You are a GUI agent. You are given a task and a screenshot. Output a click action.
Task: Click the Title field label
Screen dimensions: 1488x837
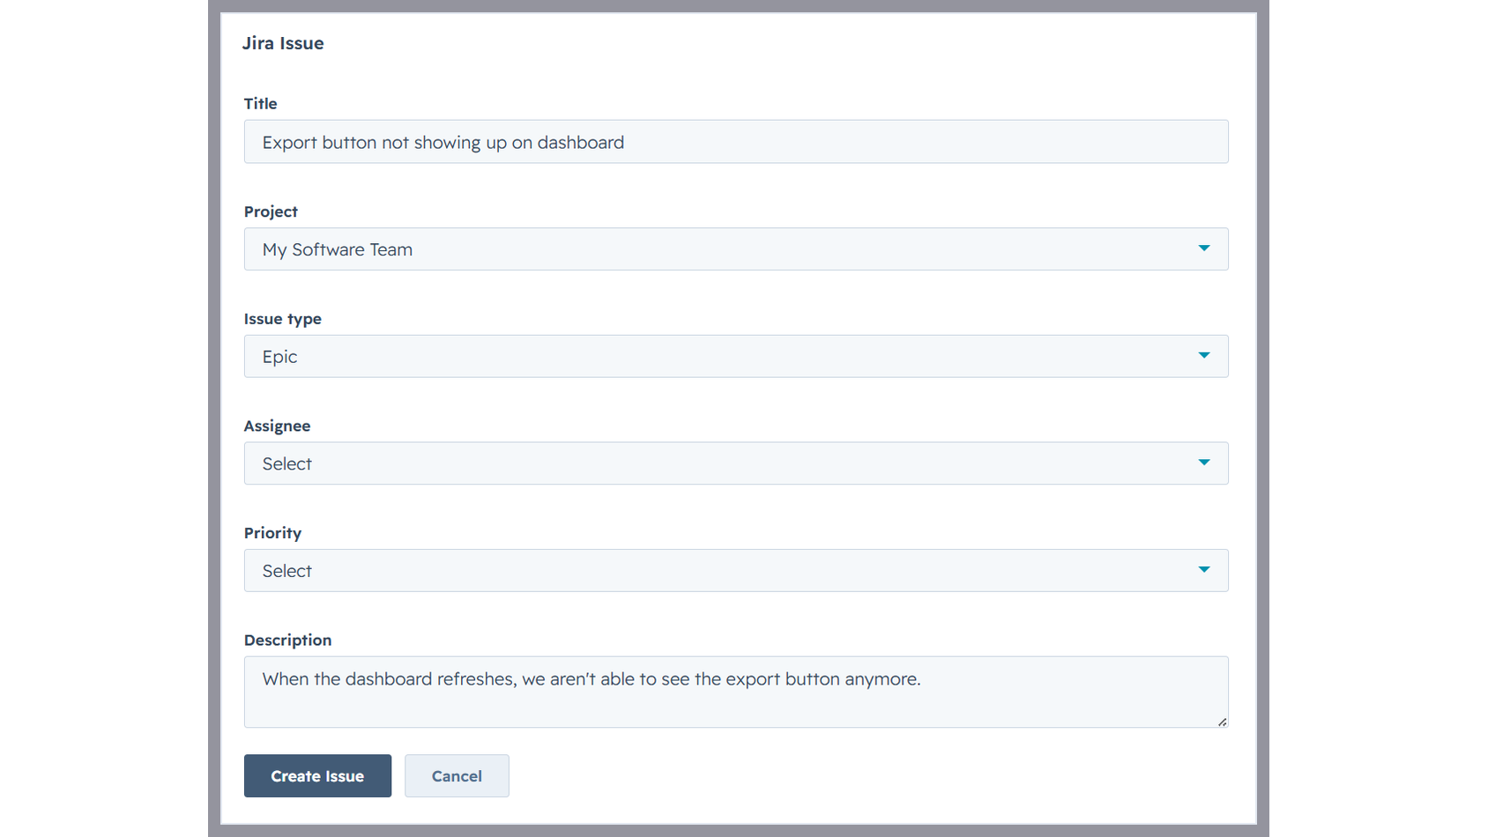tap(260, 103)
